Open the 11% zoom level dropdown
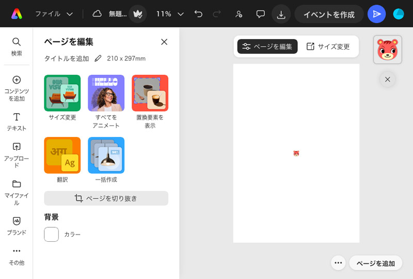This screenshot has width=413, height=279. pyautogui.click(x=170, y=14)
